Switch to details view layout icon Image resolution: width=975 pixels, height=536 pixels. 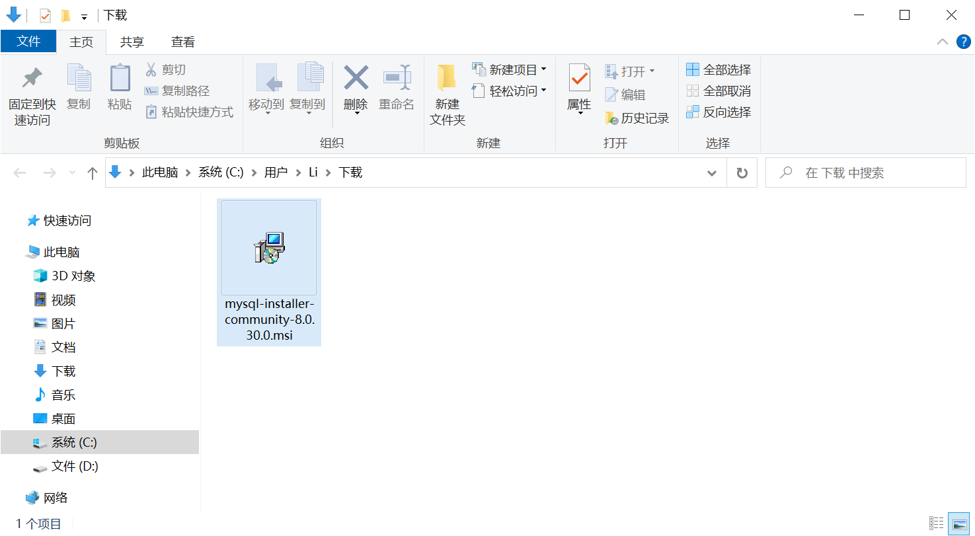pyautogui.click(x=937, y=523)
